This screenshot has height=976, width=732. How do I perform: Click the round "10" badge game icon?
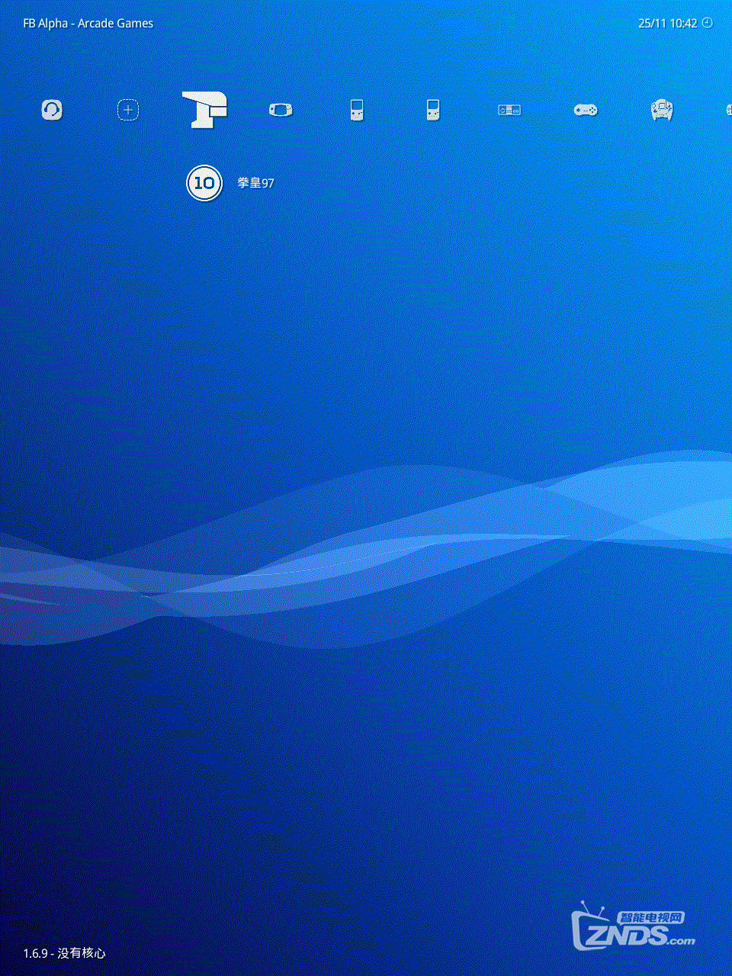(x=204, y=183)
